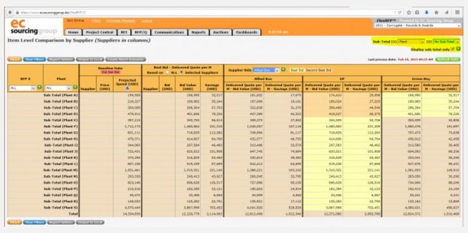Click the Sub-Total (Plant F) row label
Image resolution: width=468 pixels, height=233 pixels.
[61, 126]
